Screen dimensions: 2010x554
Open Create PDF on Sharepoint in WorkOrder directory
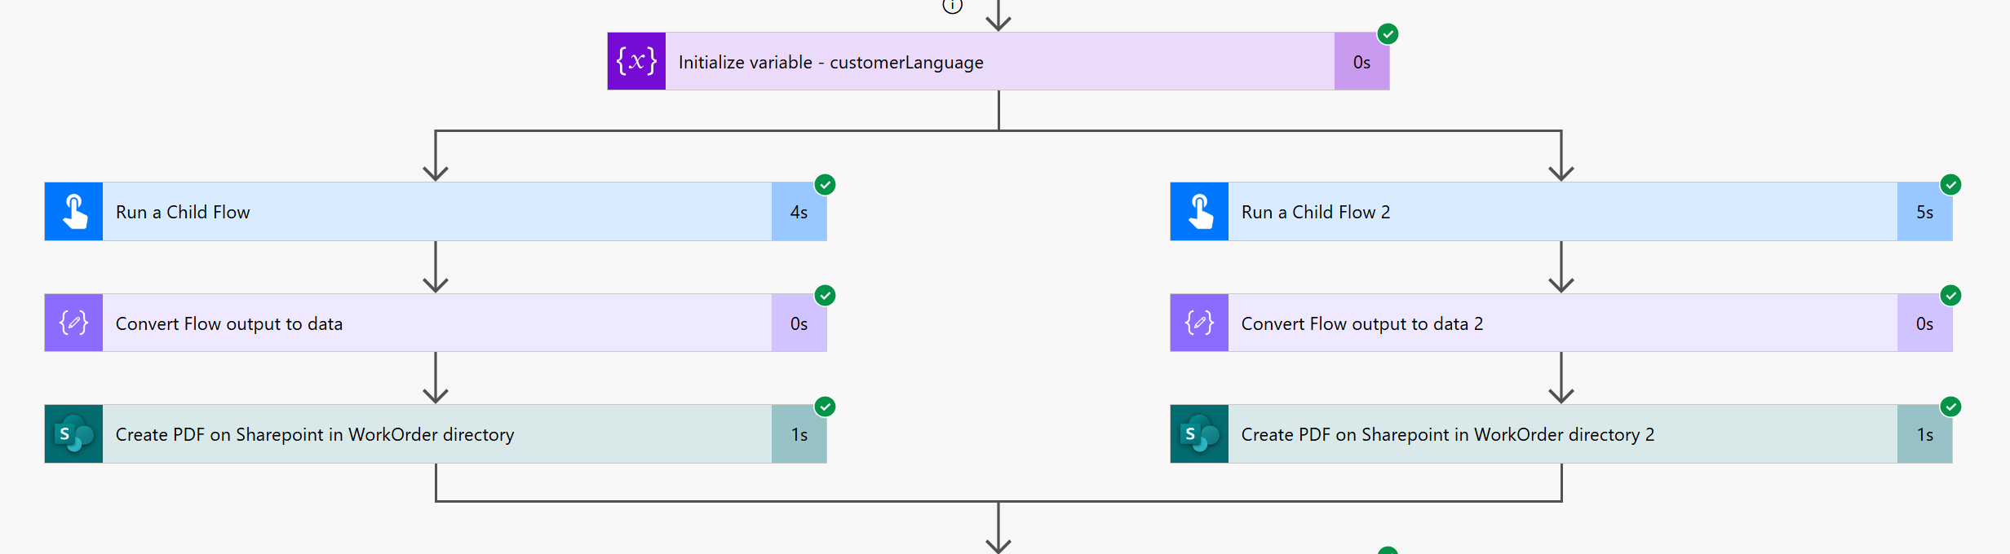(x=436, y=434)
